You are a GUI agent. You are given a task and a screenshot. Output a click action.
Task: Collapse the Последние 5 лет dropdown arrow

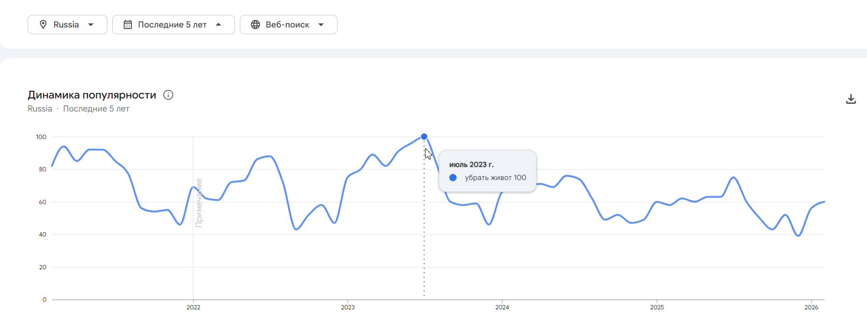(219, 25)
